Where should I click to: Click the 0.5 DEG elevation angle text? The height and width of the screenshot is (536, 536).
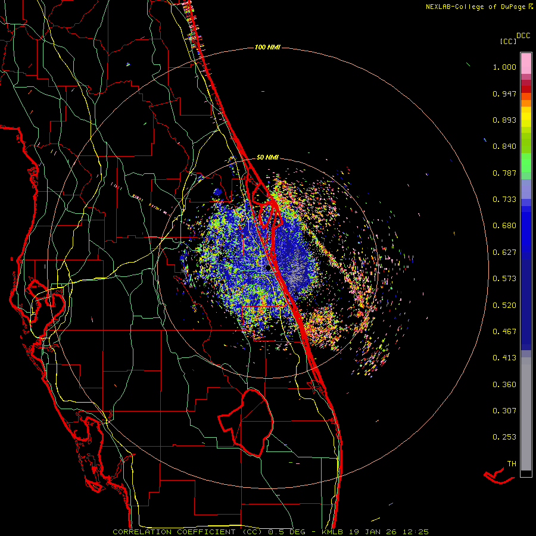tap(287, 532)
